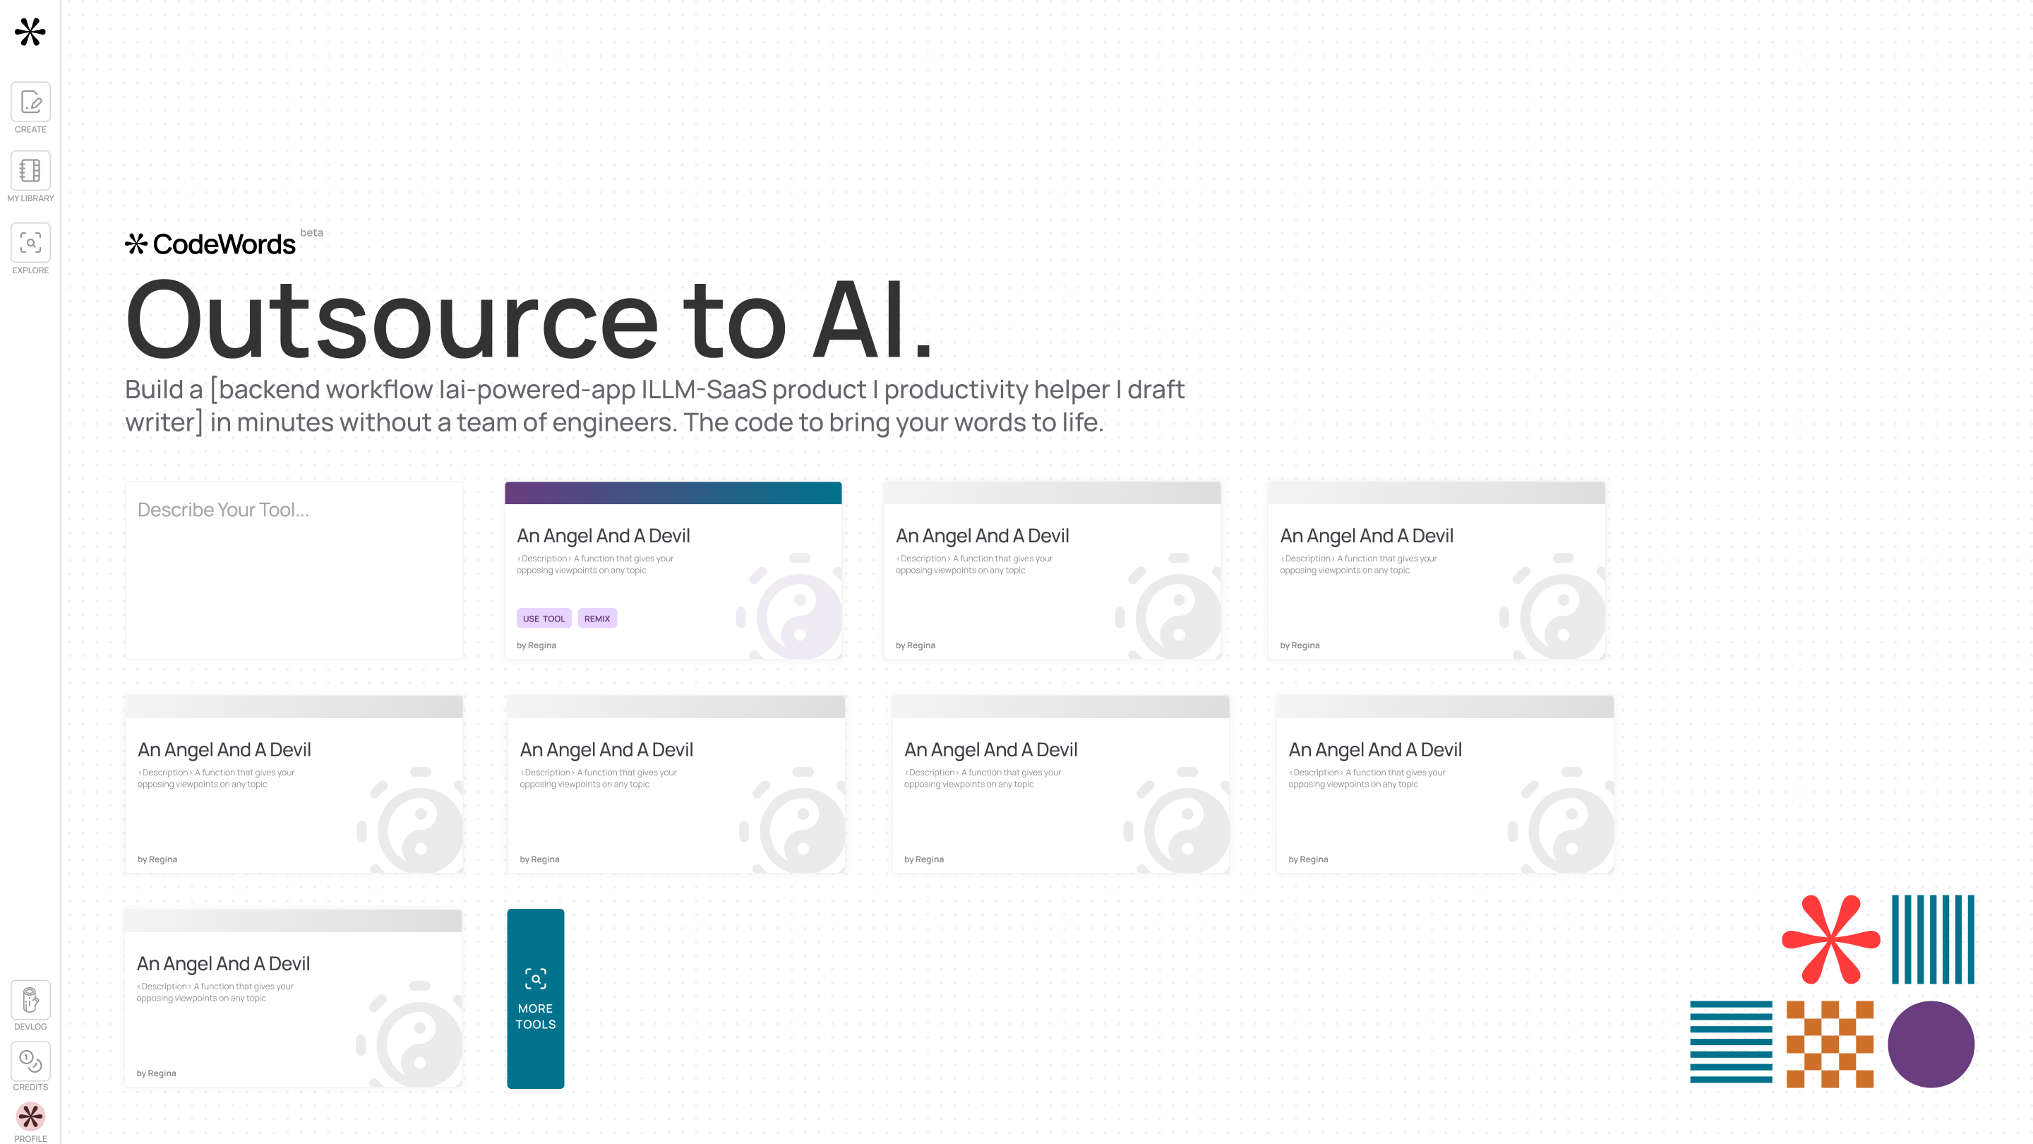Viewport: 2033px width, 1144px height.
Task: Open My Library from the sidebar
Action: pyautogui.click(x=31, y=170)
